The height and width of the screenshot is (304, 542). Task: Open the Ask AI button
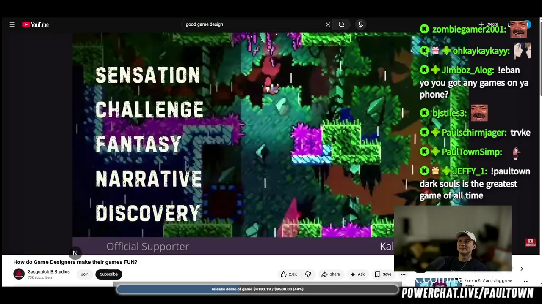coord(357,274)
